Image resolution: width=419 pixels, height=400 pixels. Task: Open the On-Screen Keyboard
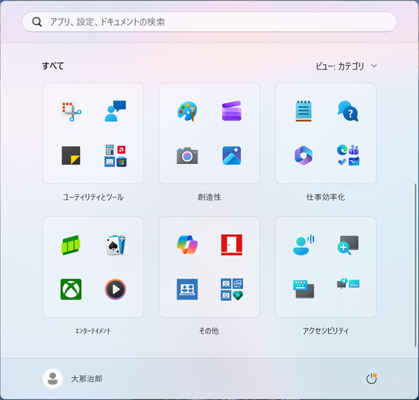tap(304, 290)
